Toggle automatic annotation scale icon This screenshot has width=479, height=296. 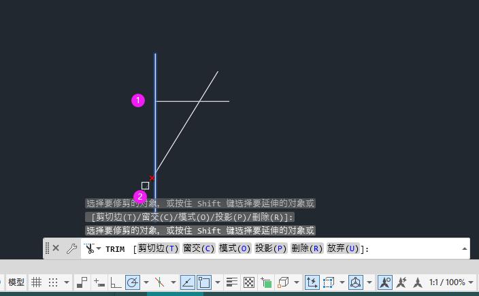401,282
